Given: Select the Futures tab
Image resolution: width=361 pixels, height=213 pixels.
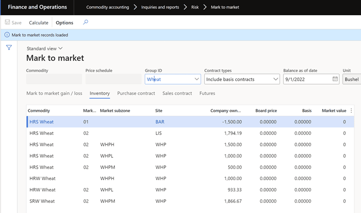Looking at the screenshot, I should [207, 93].
